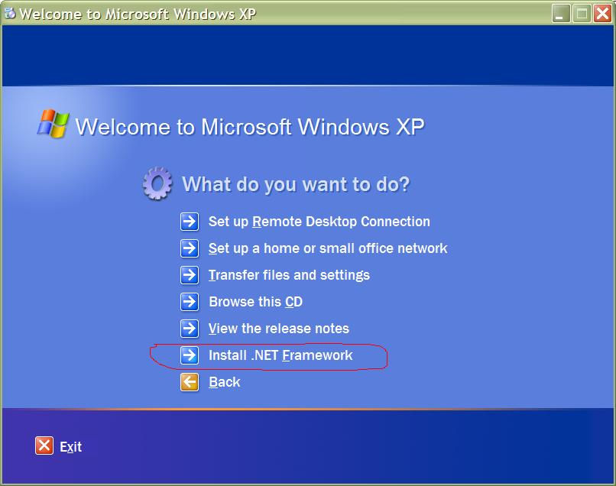Open Set up Remote Desktop Connection link
The image size is (616, 486).
click(319, 222)
